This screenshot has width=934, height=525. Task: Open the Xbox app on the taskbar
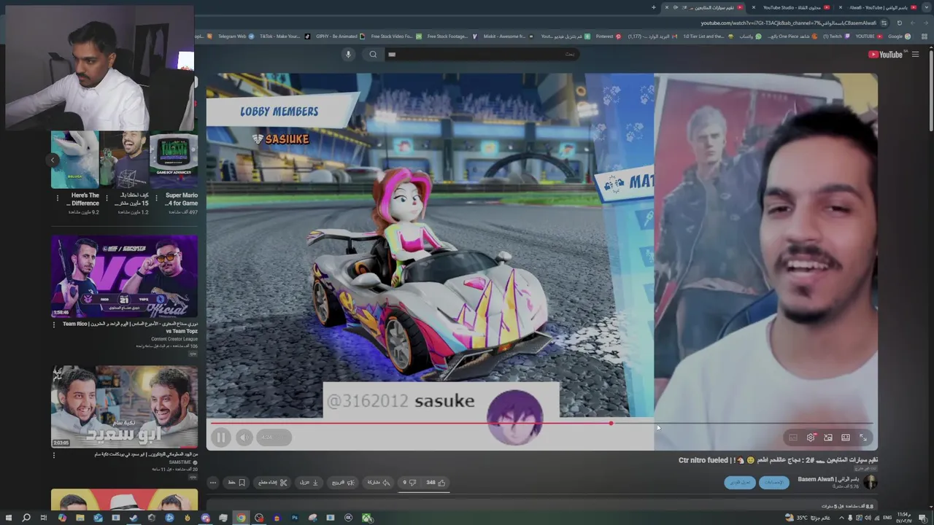pos(367,518)
